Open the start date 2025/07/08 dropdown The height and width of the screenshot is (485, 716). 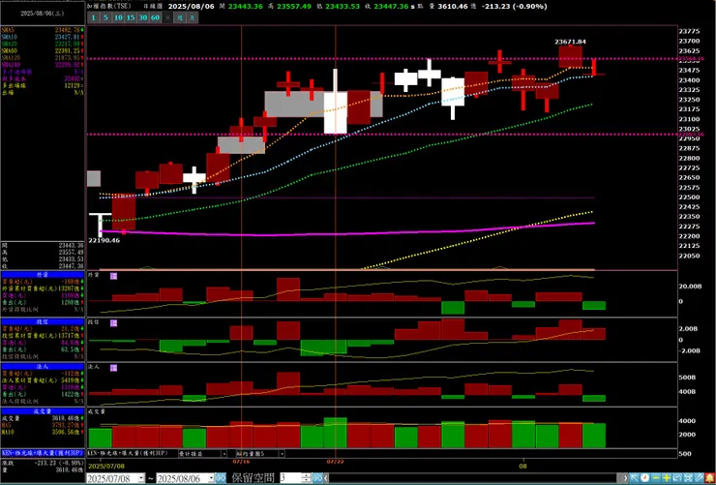pyautogui.click(x=141, y=478)
